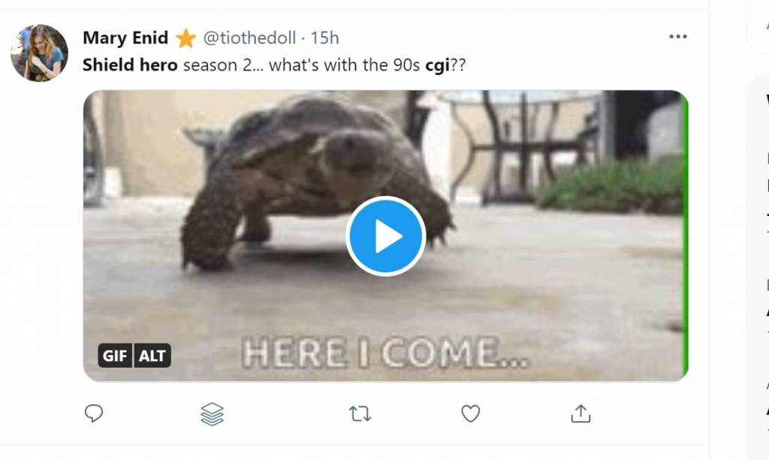Click the green bar at the GIF's right edge
Image resolution: width=769 pixels, height=460 pixels.
tap(685, 236)
